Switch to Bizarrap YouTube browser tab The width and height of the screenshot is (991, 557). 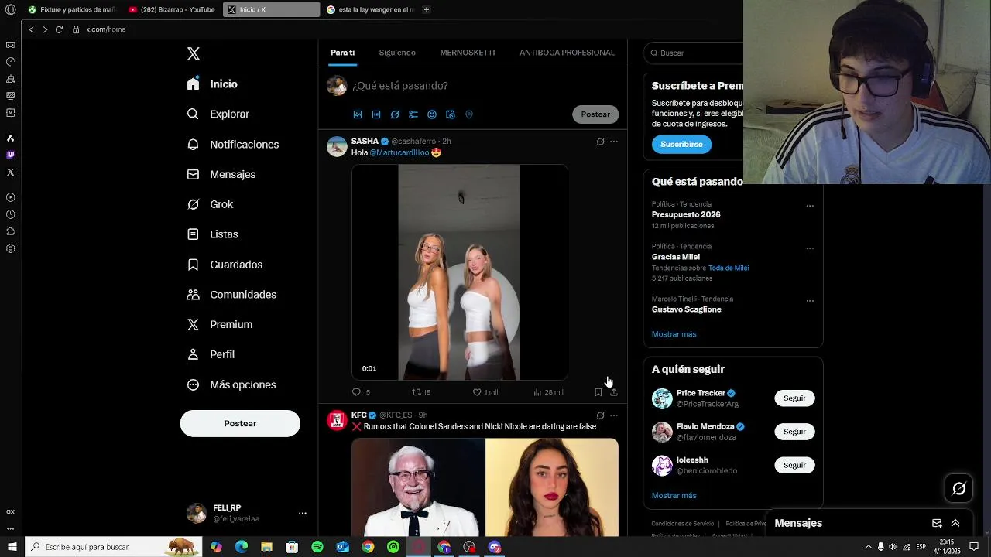point(172,10)
